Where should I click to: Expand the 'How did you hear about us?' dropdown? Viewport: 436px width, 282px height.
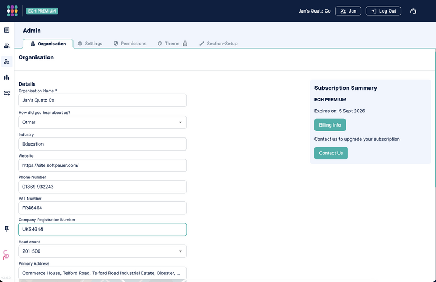click(x=102, y=122)
